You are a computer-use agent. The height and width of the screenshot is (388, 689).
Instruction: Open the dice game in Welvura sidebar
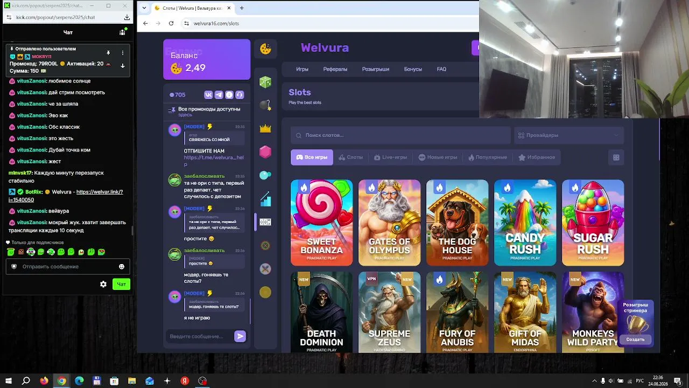(265, 82)
